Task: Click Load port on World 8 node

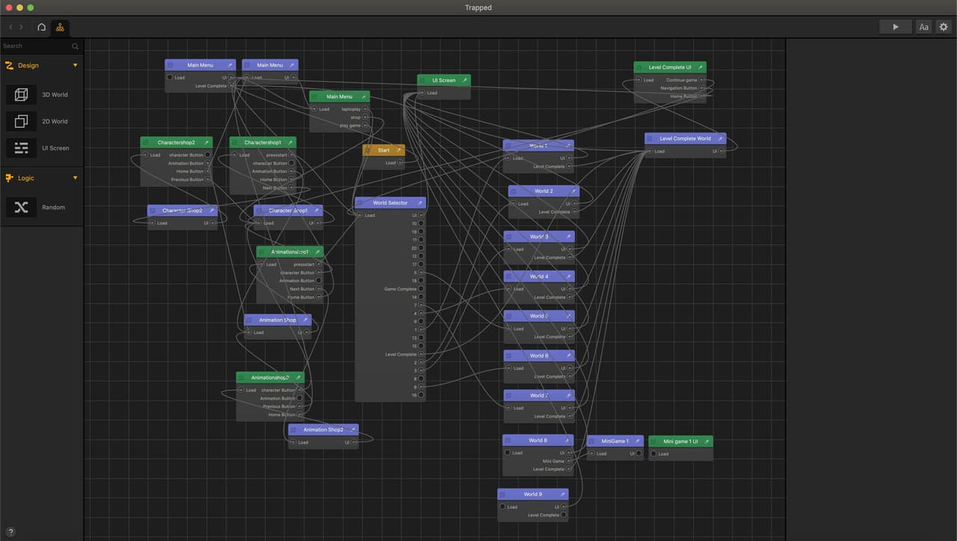Action: point(508,453)
